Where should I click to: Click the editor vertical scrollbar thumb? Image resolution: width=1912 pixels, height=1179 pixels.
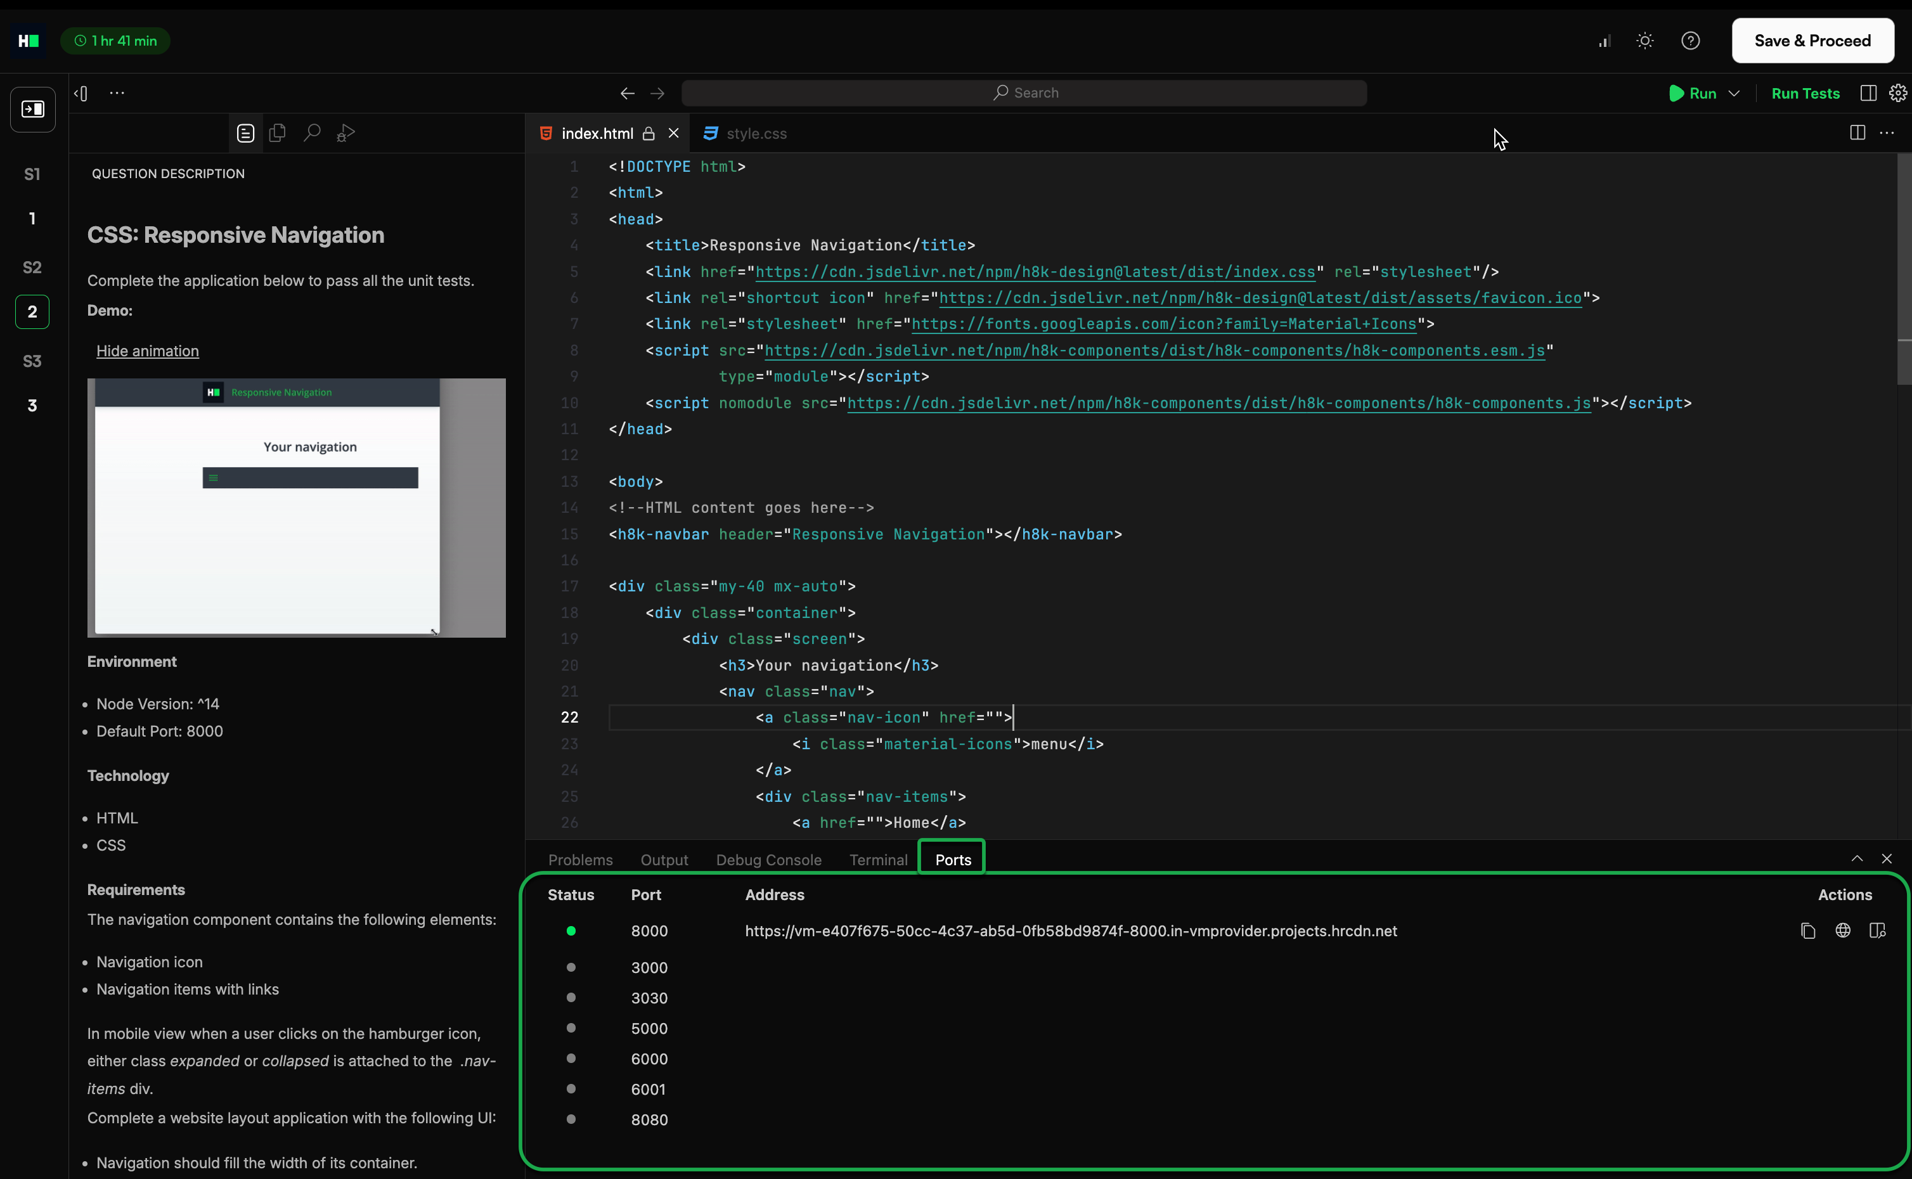(x=1903, y=269)
